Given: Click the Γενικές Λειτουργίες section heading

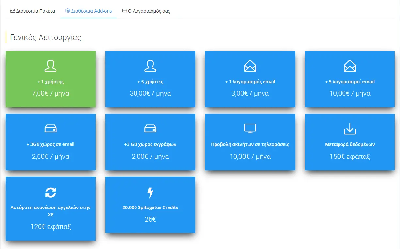Looking at the screenshot, I should [x=46, y=37].
